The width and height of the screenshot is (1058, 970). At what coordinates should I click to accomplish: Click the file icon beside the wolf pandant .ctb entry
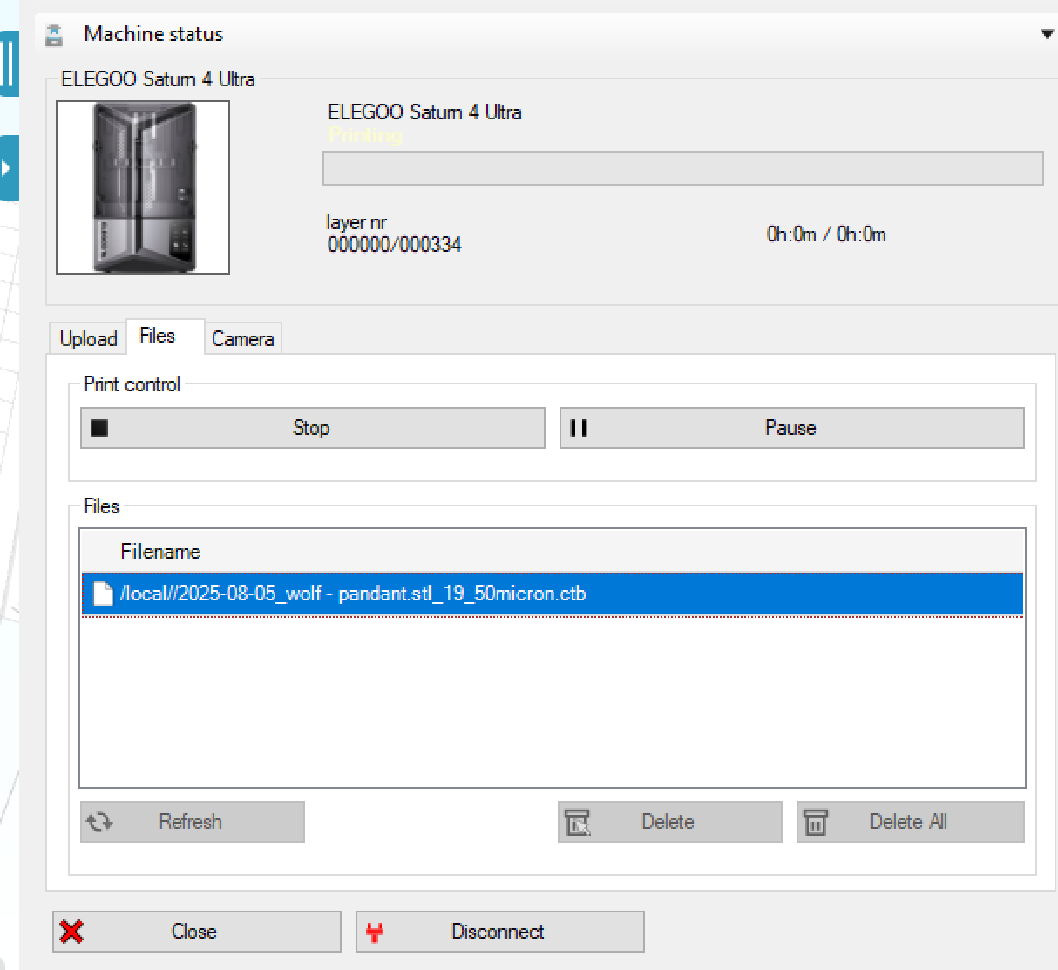103,594
